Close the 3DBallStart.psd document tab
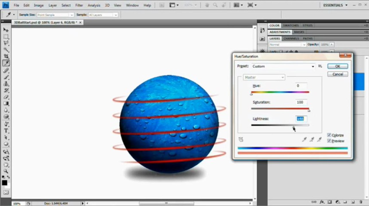Image resolution: width=369 pixels, height=206 pixels. 80,22
